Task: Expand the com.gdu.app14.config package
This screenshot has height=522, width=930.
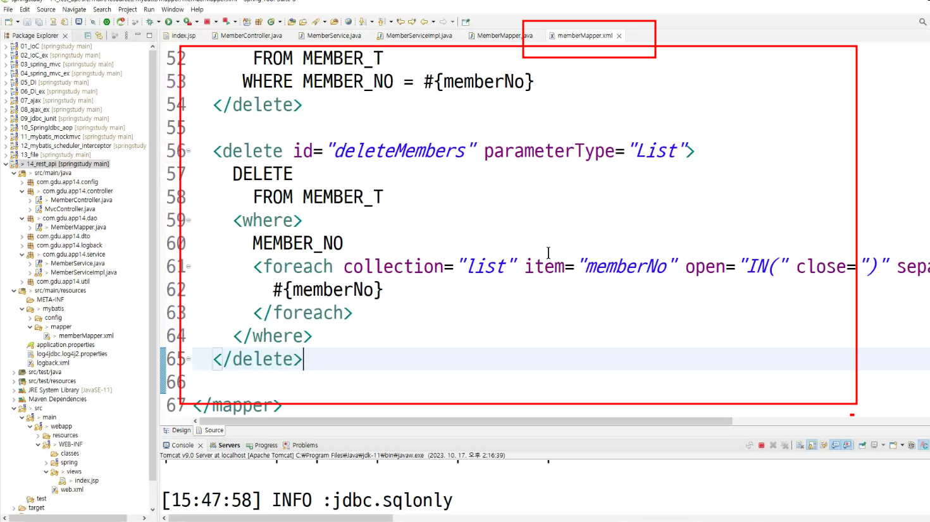Action: tap(22, 182)
